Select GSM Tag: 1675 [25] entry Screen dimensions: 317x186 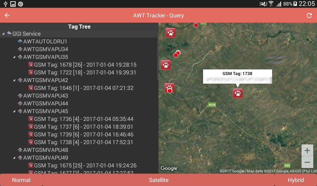pyautogui.click(x=85, y=166)
